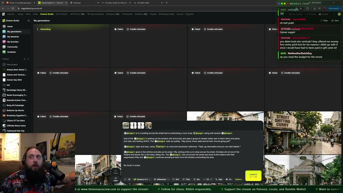Create a New project

11,65
